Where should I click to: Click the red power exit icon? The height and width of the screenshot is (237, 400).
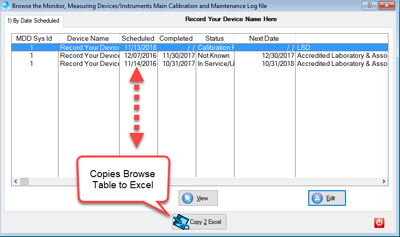pyautogui.click(x=379, y=223)
